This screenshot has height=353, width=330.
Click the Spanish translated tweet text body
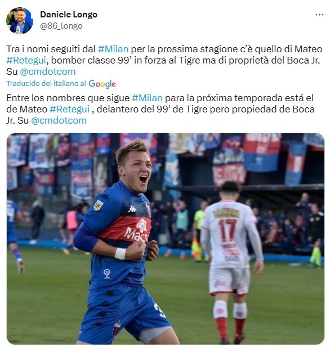(160, 109)
